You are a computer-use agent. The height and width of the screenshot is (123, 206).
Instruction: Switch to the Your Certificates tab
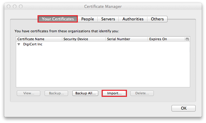tap(58, 19)
